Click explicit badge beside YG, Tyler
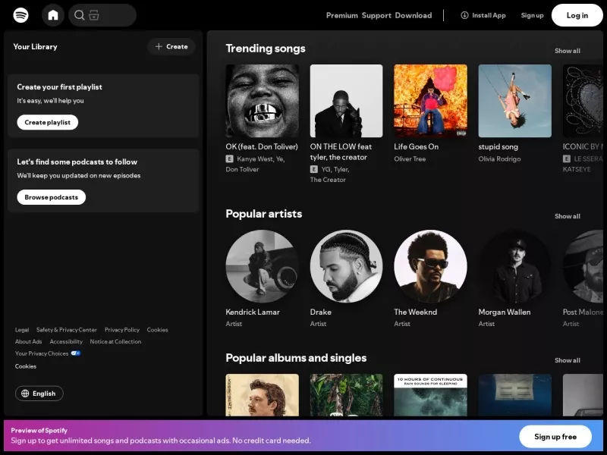Image resolution: width=607 pixels, height=455 pixels. pyautogui.click(x=314, y=169)
